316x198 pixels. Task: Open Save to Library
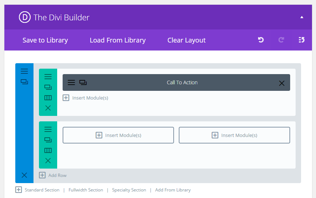click(x=45, y=40)
